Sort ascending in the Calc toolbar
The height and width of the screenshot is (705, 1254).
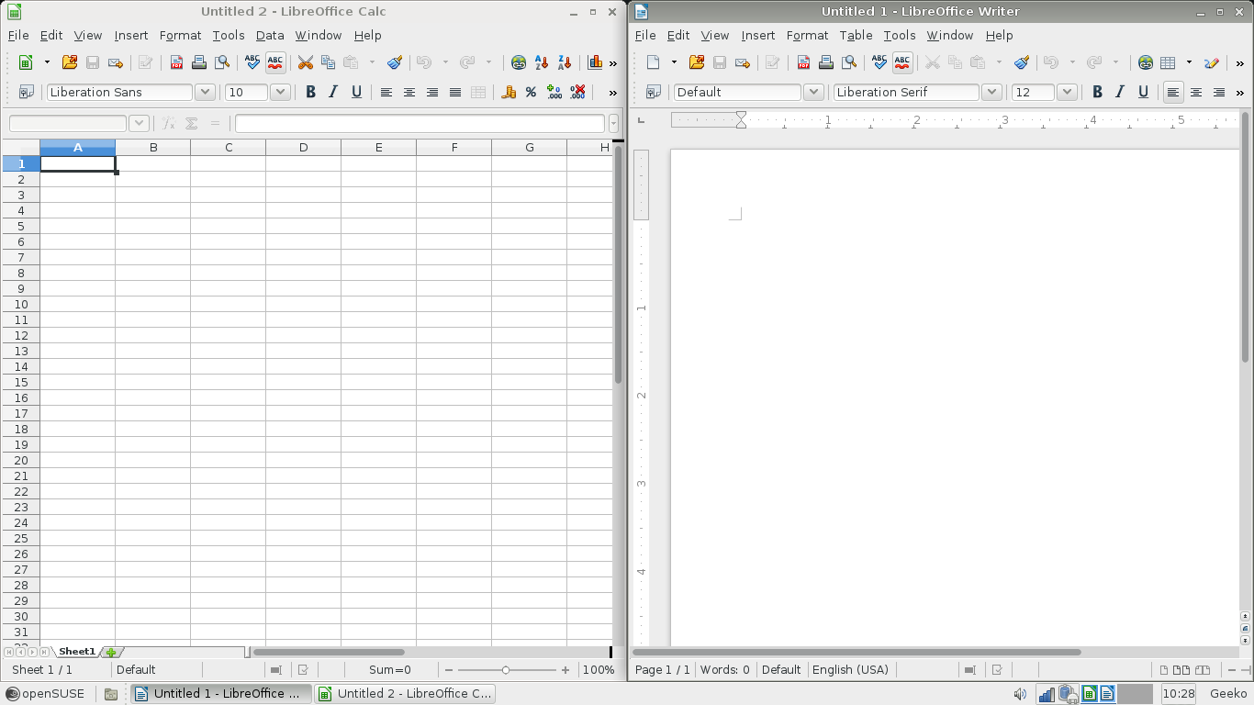[x=540, y=62]
